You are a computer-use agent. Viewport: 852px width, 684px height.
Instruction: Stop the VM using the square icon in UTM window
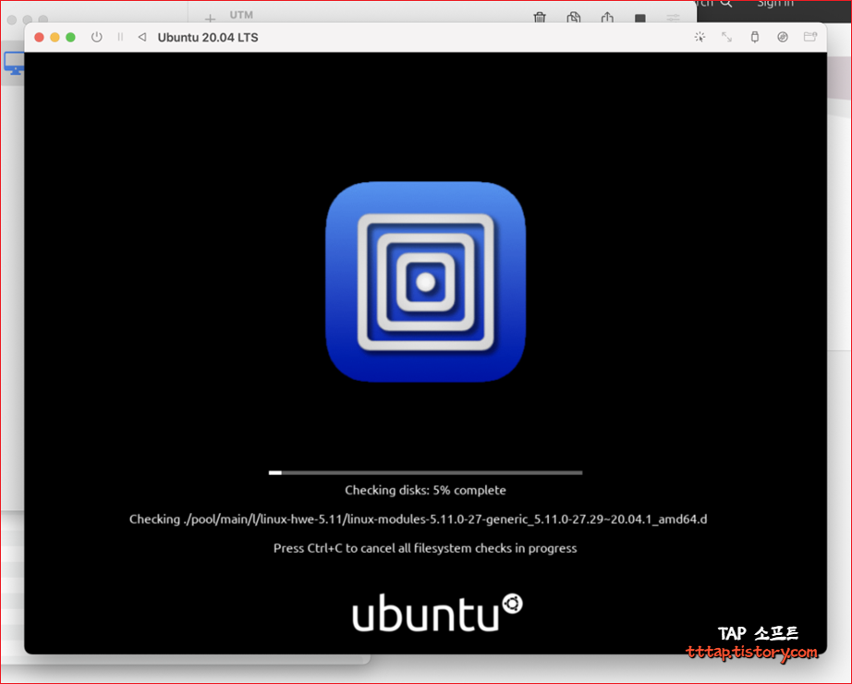[640, 18]
